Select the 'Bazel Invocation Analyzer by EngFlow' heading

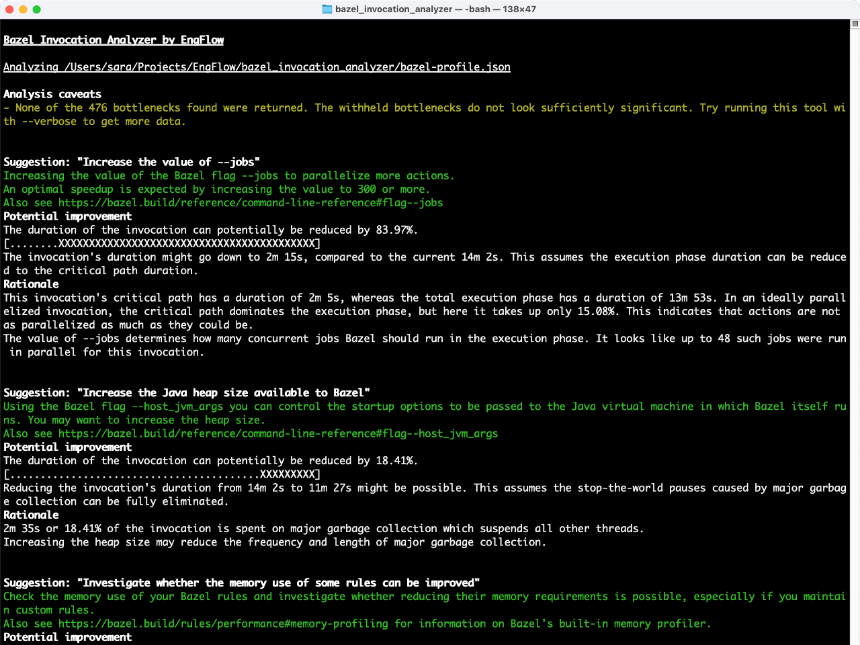tap(113, 40)
